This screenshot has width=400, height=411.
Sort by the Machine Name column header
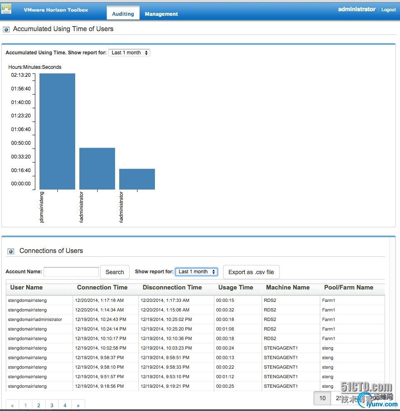291,287
